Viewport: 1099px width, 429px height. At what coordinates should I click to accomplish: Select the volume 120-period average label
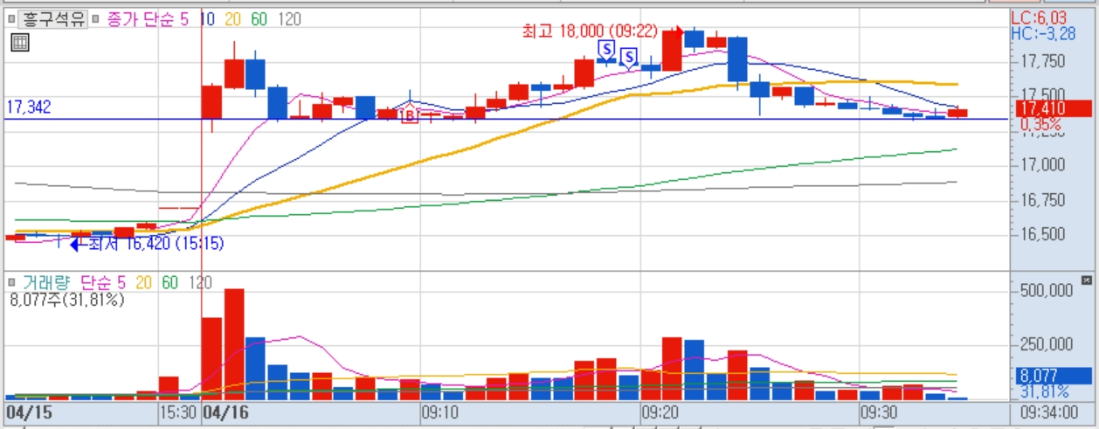200,283
